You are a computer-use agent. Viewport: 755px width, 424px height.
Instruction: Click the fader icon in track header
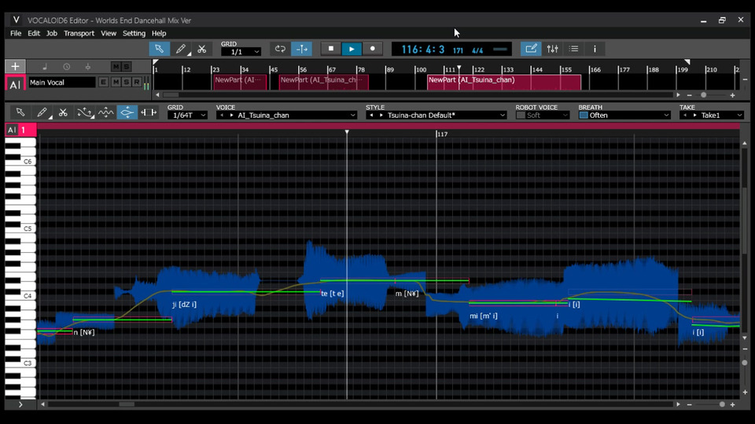pyautogui.click(x=87, y=67)
